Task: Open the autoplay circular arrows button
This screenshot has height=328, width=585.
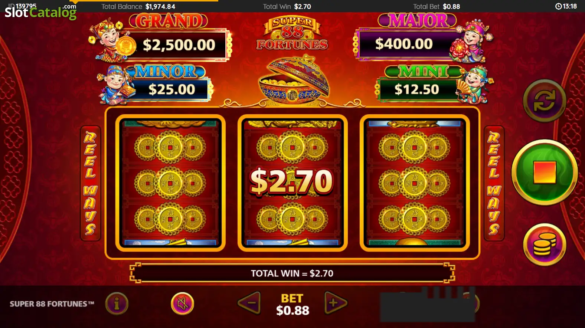Action: 545,101
